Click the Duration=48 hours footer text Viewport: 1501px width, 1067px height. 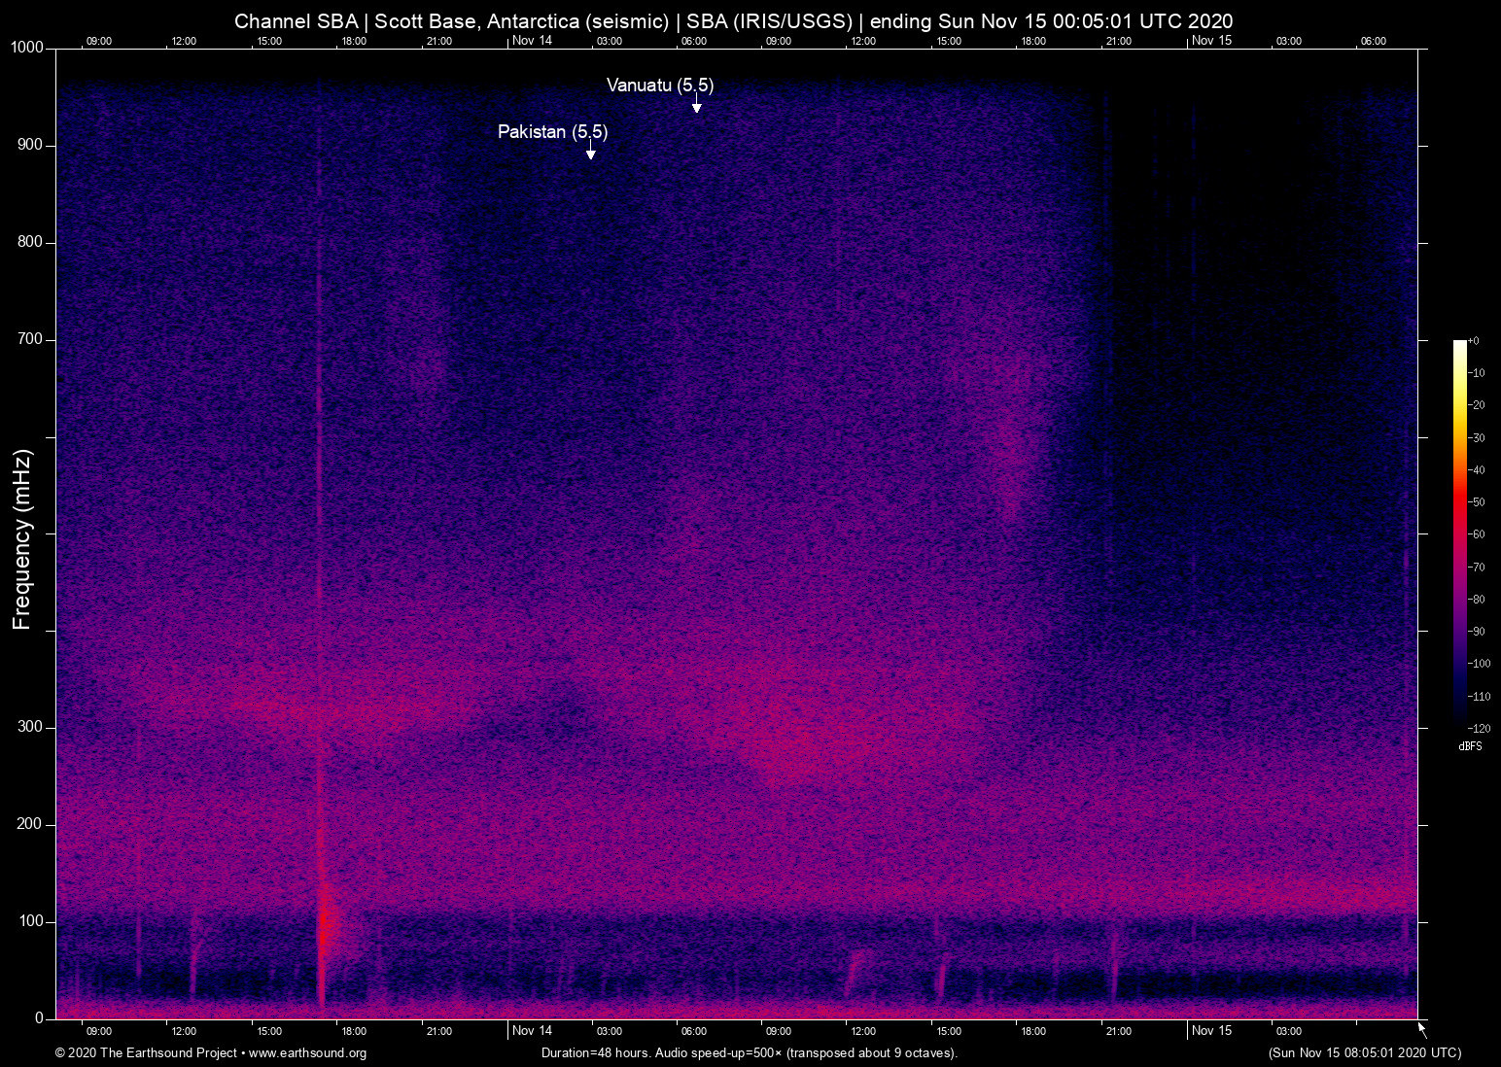point(749,1053)
